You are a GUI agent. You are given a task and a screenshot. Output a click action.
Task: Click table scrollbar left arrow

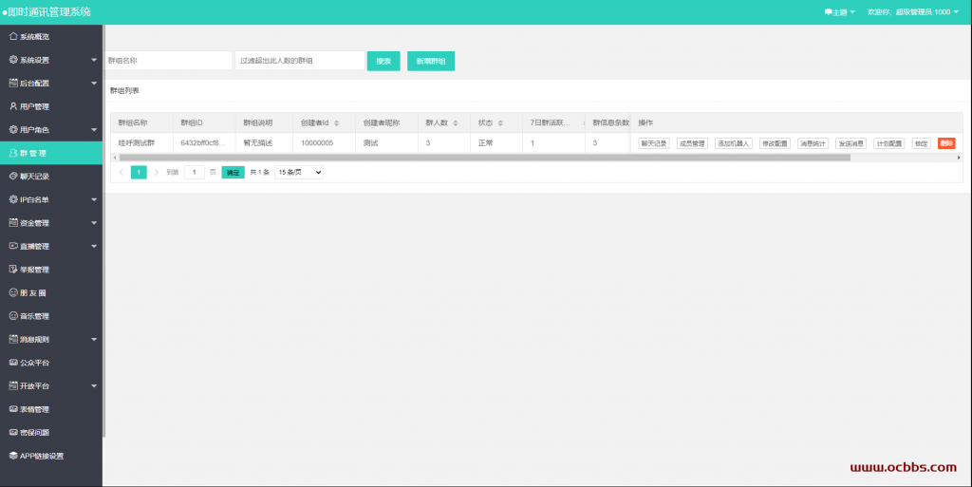[115, 158]
